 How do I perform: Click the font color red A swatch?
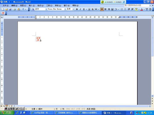click(142, 9)
